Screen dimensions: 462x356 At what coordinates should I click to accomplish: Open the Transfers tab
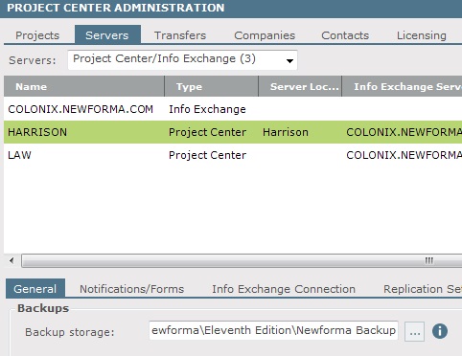[x=180, y=35]
